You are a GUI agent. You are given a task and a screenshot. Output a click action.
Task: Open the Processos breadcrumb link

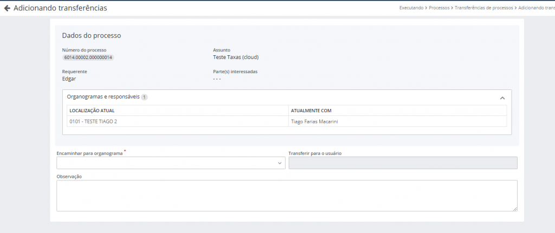[x=439, y=8]
